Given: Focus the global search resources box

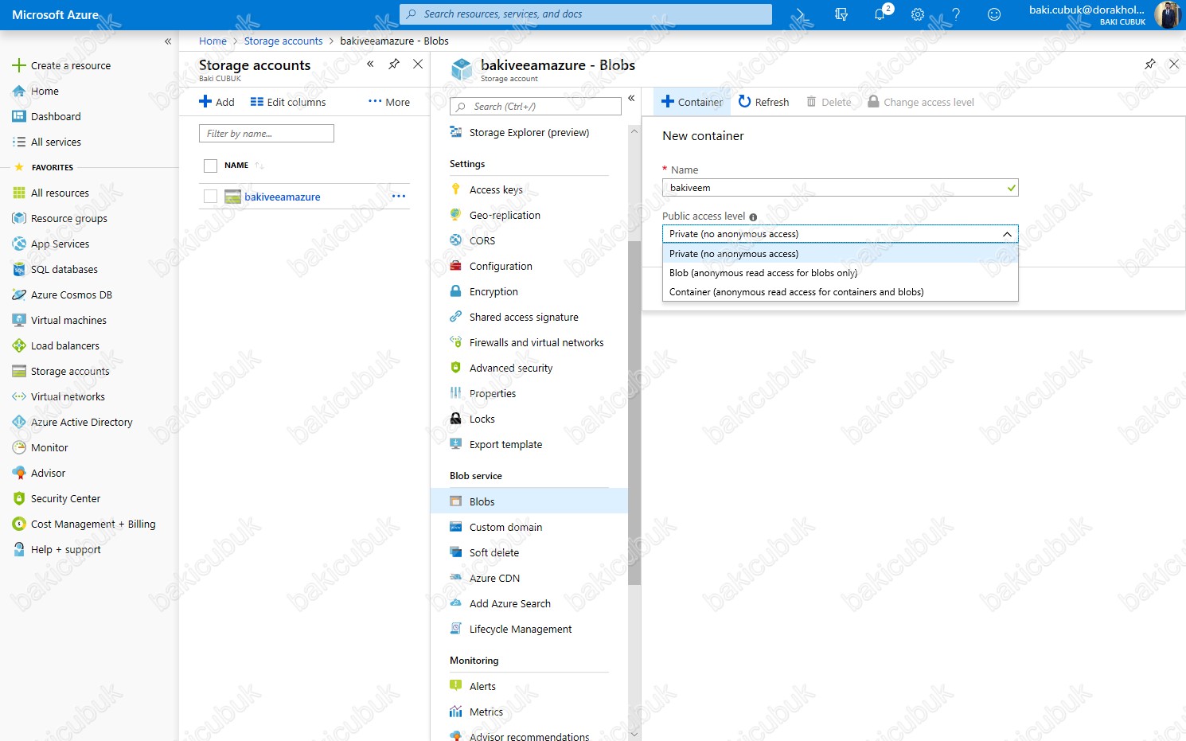Looking at the screenshot, I should (x=586, y=14).
